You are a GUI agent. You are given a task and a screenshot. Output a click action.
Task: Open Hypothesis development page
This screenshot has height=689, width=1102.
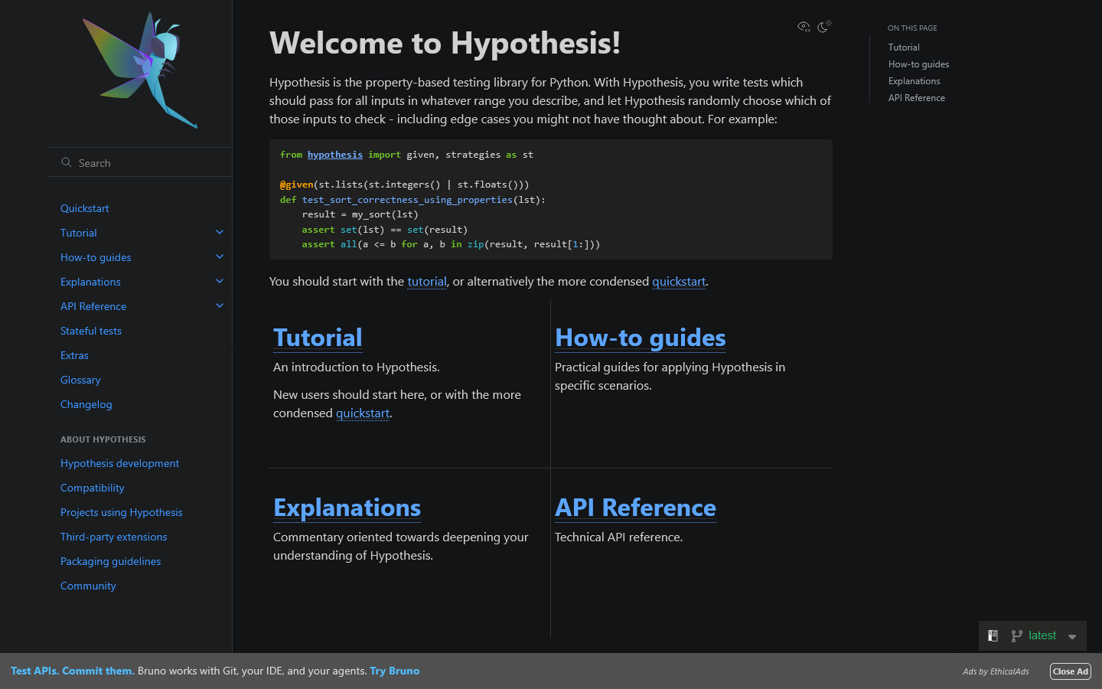coord(119,463)
